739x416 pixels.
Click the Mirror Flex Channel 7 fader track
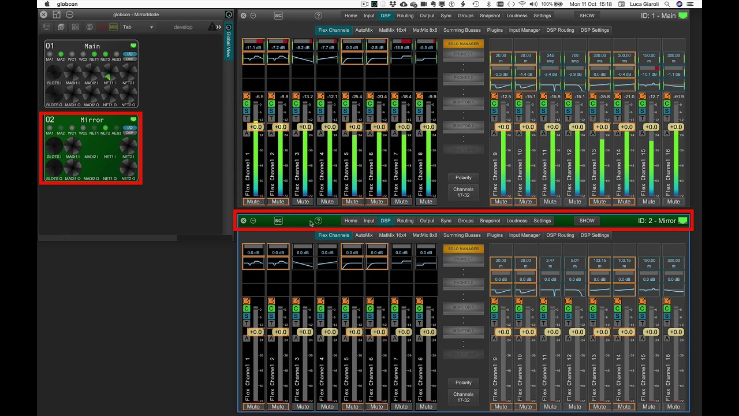(404, 355)
